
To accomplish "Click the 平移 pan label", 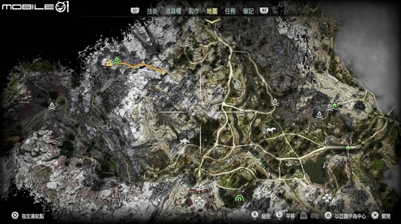I will click(x=290, y=216).
